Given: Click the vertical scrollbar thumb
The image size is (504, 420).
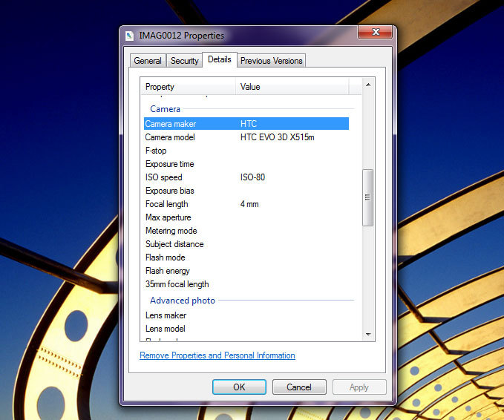Looking at the screenshot, I should pos(367,197).
